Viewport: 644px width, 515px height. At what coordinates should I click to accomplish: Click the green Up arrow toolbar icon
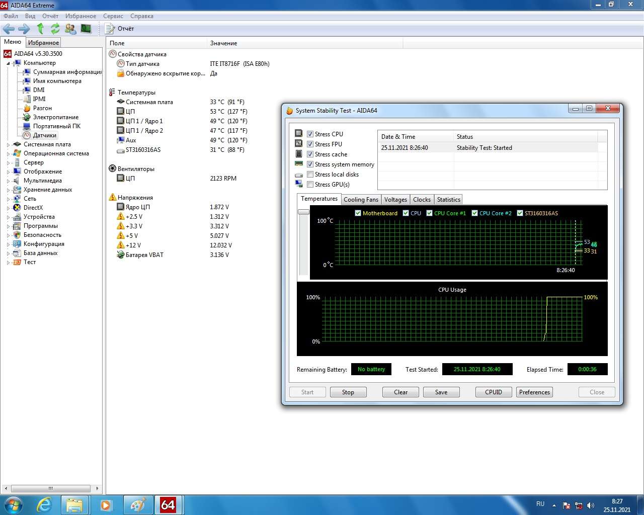point(40,29)
